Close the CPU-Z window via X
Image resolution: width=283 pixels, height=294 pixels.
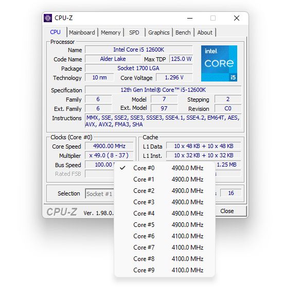point(237,18)
